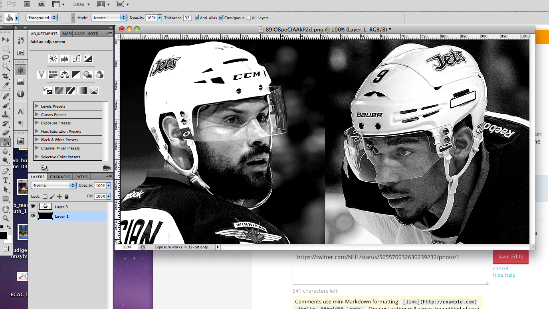This screenshot has width=549, height=309.
Task: Hide Layer 0 with its eye icon
Action: point(33,206)
